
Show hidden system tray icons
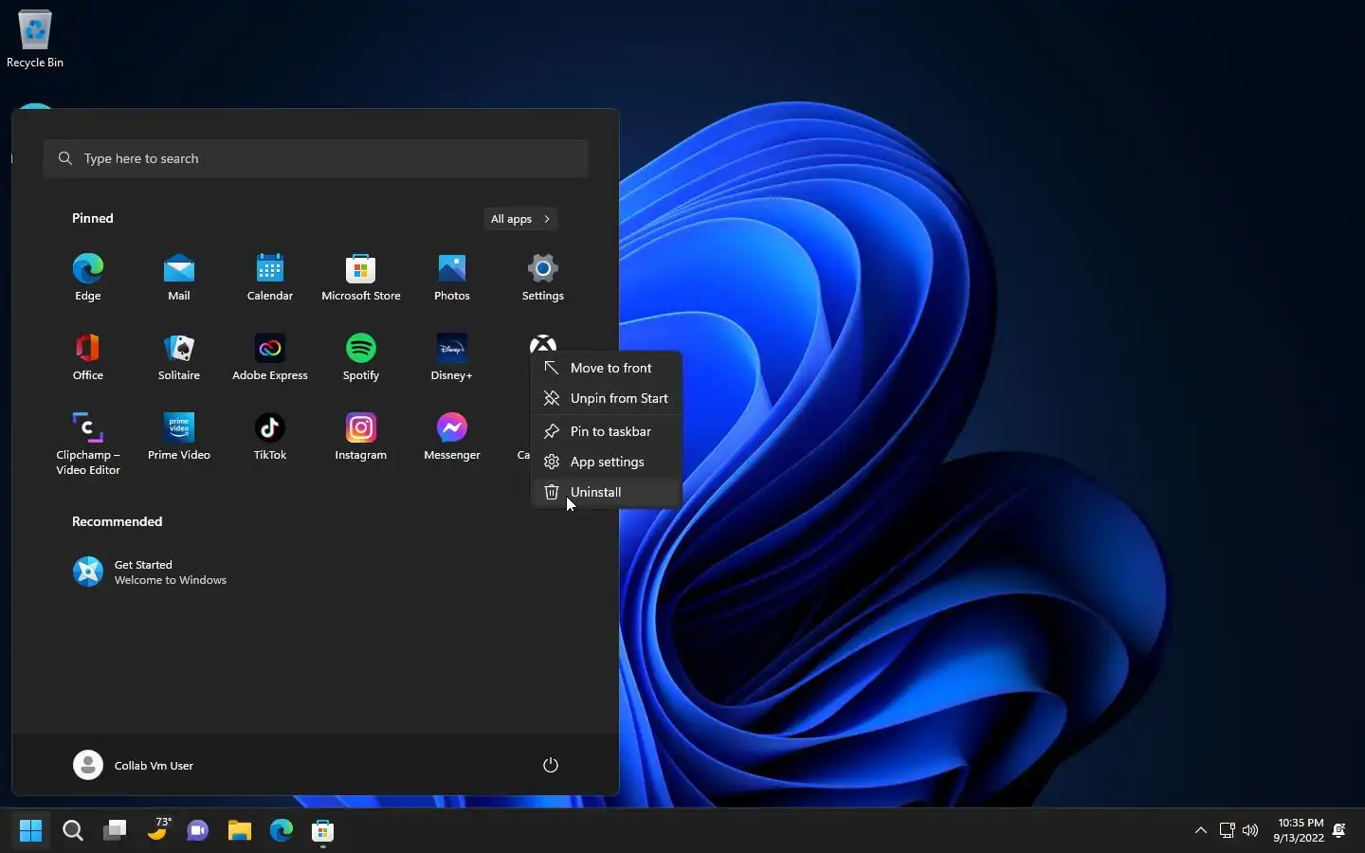click(1201, 831)
